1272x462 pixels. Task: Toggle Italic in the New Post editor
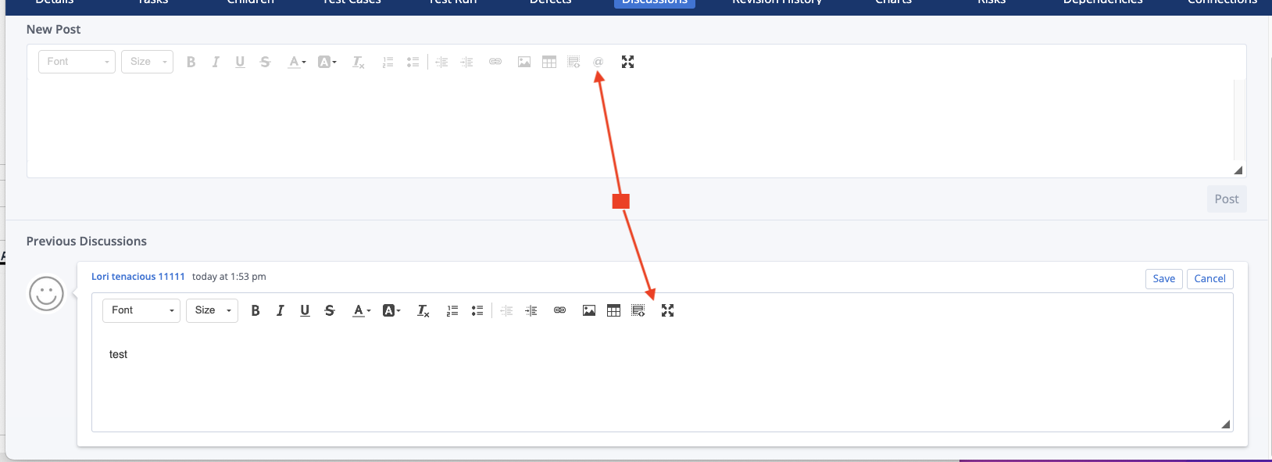[x=216, y=62]
